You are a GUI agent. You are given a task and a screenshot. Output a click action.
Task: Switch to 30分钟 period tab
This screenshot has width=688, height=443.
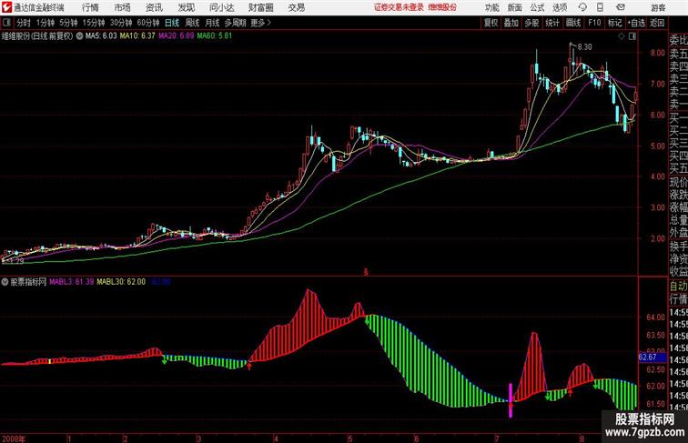[121, 23]
